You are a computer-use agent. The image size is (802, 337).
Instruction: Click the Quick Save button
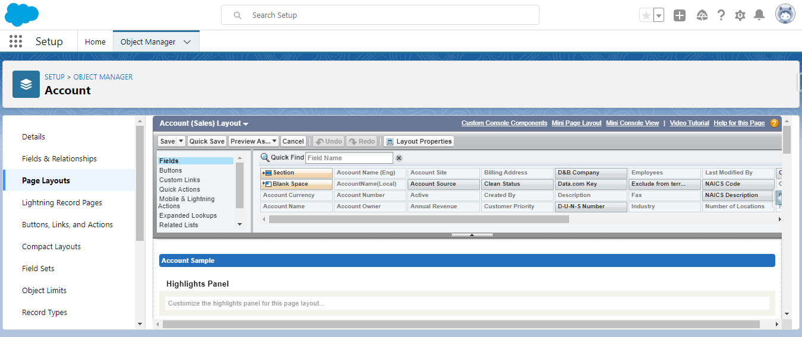(207, 141)
